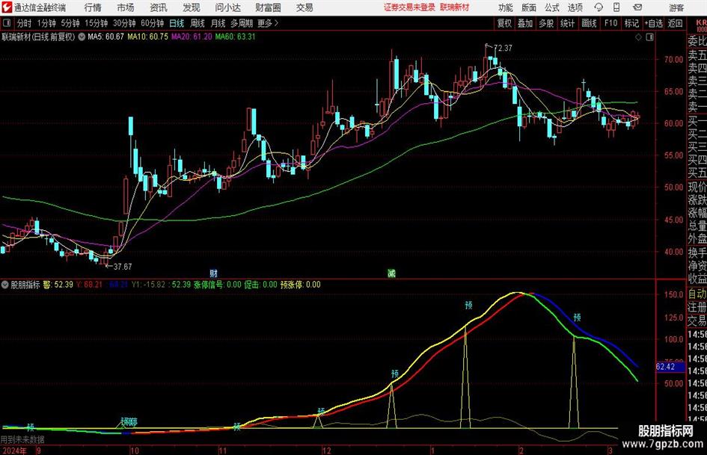
Task: Click the 涨停信号: 0.00 indicator value
Action: click(x=217, y=285)
